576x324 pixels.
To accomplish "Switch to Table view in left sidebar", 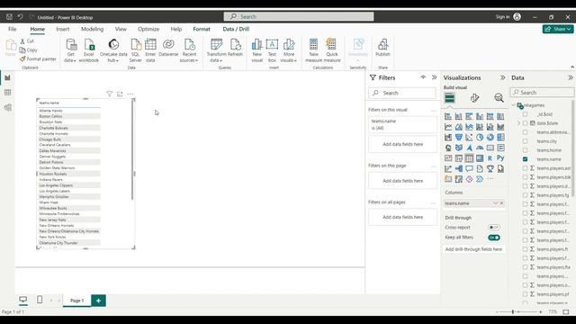I will pos(8,93).
